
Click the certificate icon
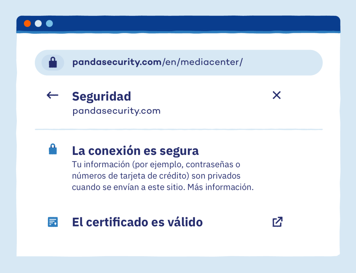(53, 222)
